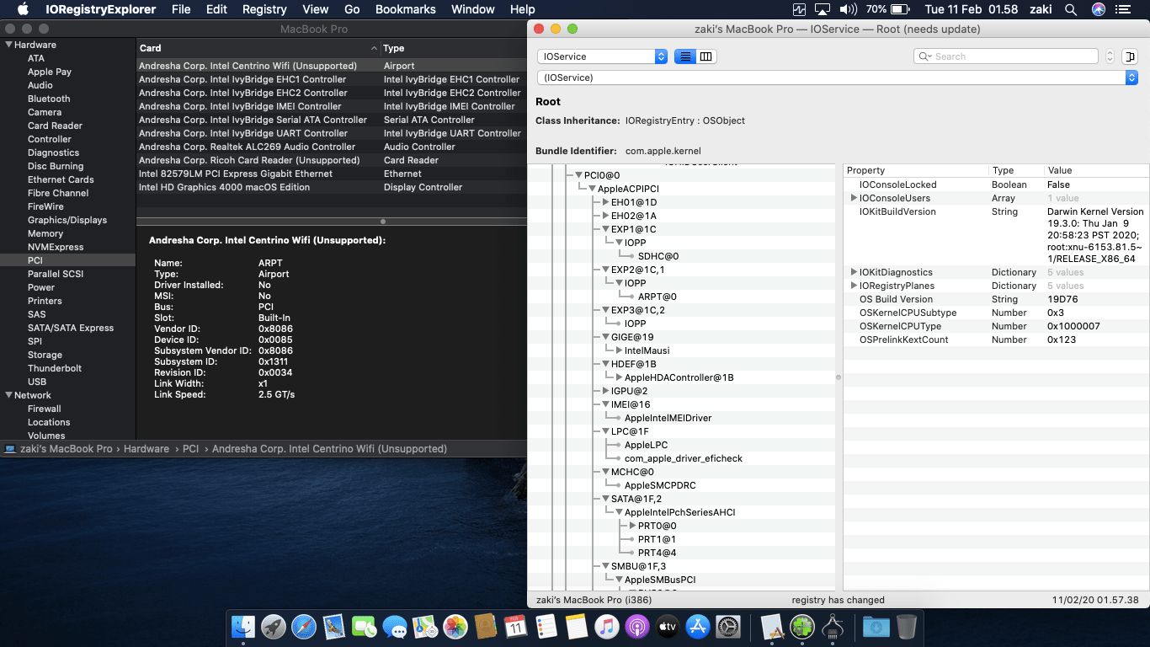The width and height of the screenshot is (1150, 647).
Task: Click the IORegistryExplorer search field
Action: pos(1006,56)
